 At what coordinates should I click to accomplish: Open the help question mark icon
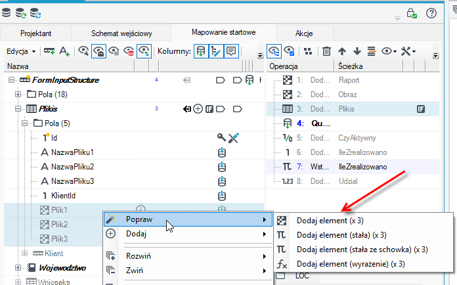pos(431,13)
